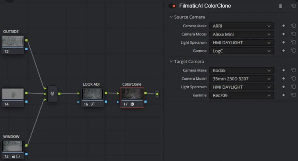Screen dimensions: 298x161
Task: Click the node graph output connector
Action: coord(157,94)
